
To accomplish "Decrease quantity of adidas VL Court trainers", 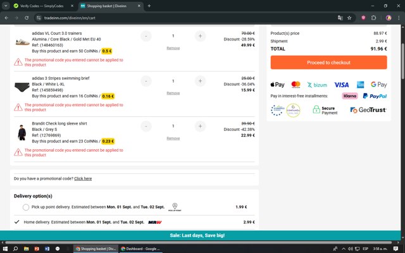I will [146, 36].
